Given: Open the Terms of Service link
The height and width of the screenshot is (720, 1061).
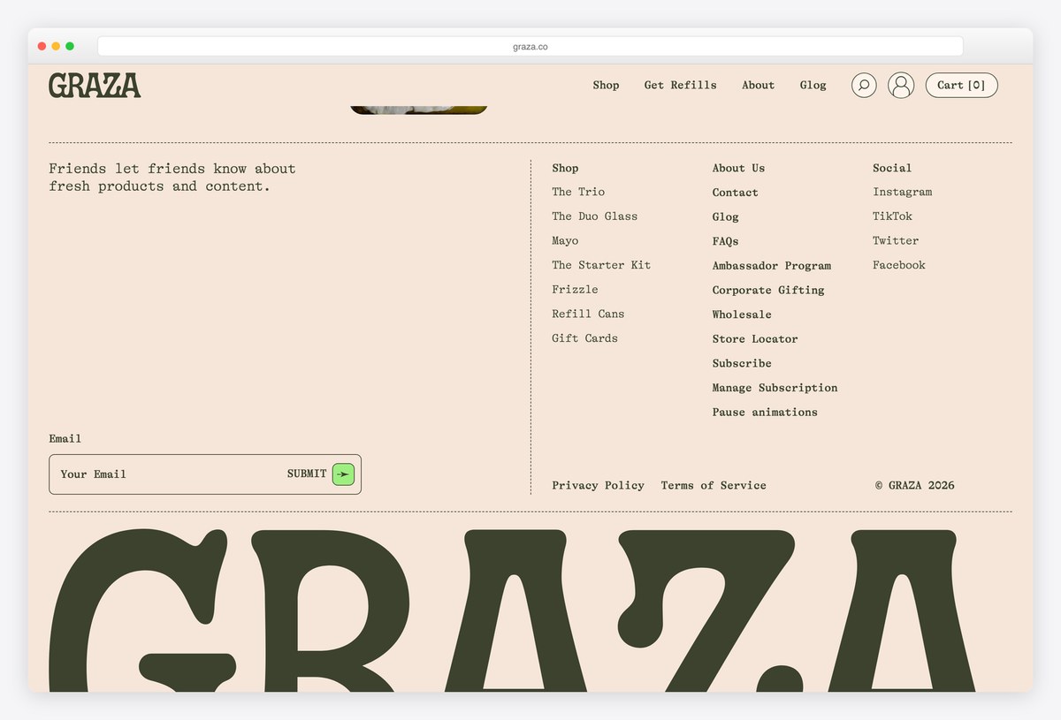Looking at the screenshot, I should click(x=714, y=485).
